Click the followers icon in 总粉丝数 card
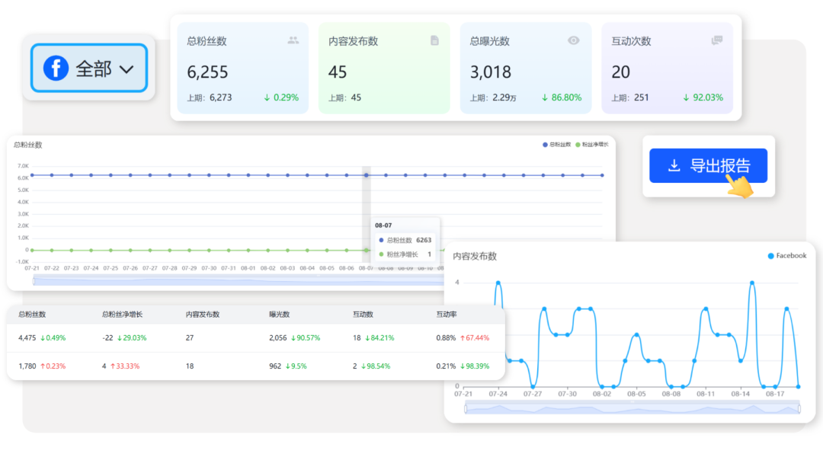Image resolution: width=823 pixels, height=457 pixels. 293,40
